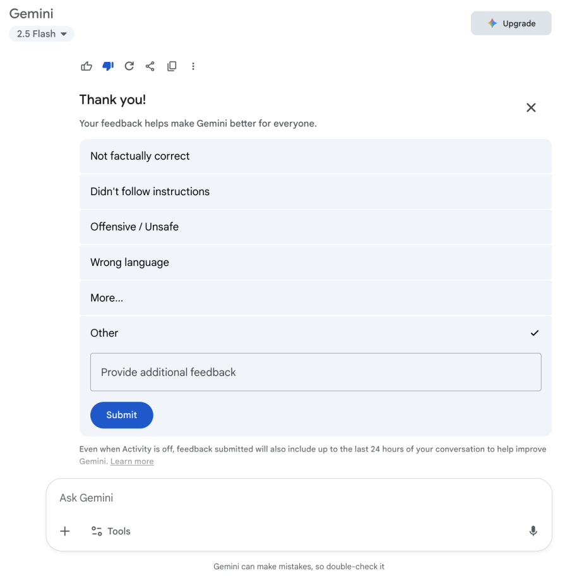
Task: Click the plus add files icon
Action: [64, 531]
